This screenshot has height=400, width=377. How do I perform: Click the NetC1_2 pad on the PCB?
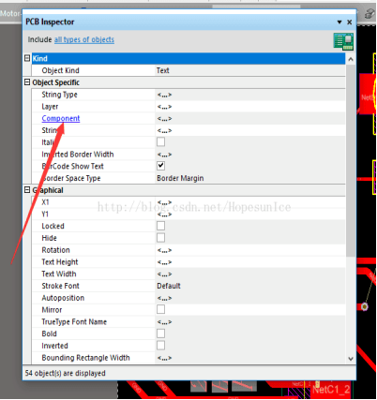(x=331, y=390)
